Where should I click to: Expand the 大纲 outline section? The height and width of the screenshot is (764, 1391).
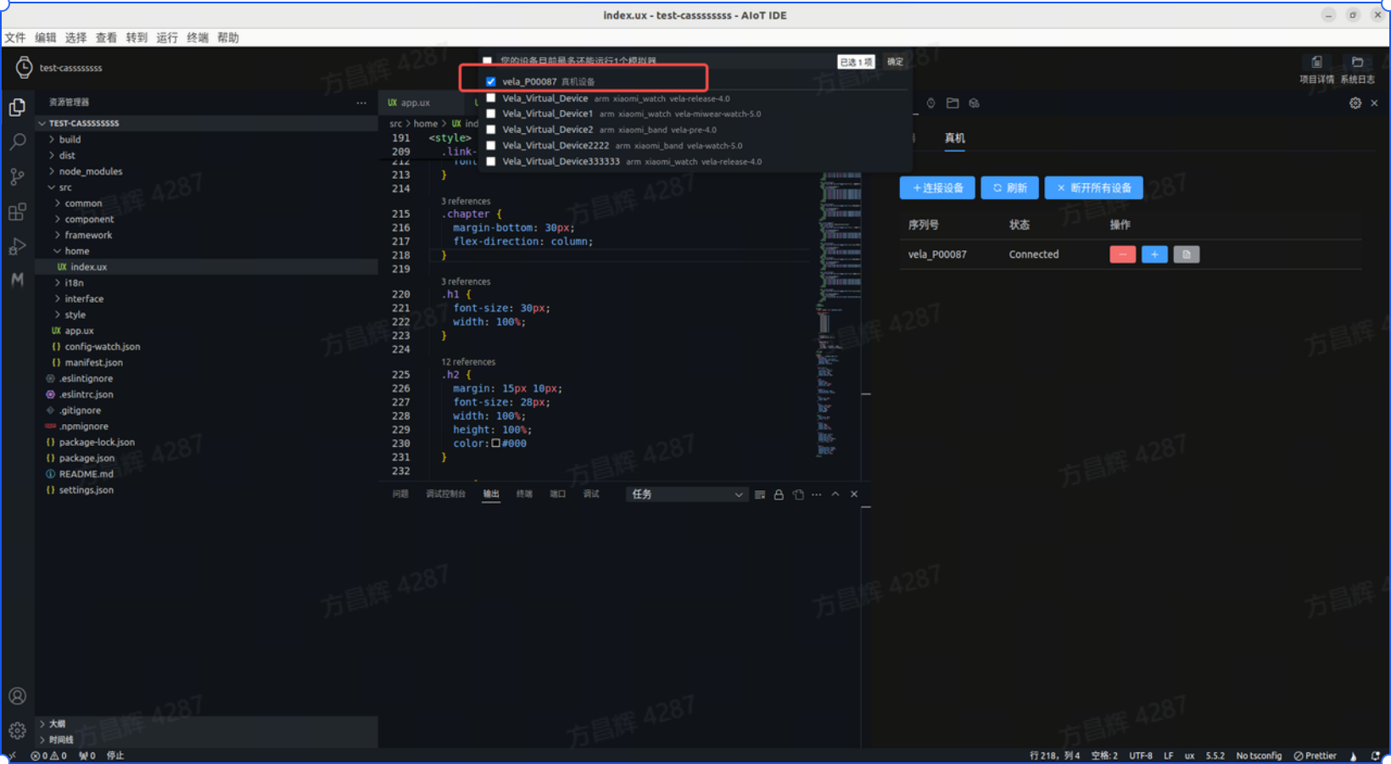point(57,724)
